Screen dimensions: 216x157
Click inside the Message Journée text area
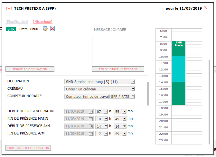118,50
